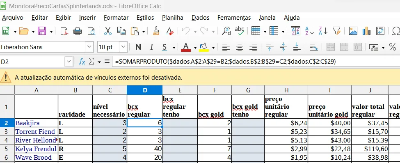Click the Sort ascending icon
Screen dimensions: 400x163
pos(309,31)
